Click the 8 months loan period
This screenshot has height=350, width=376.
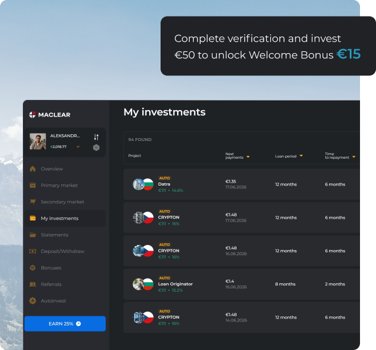(285, 284)
